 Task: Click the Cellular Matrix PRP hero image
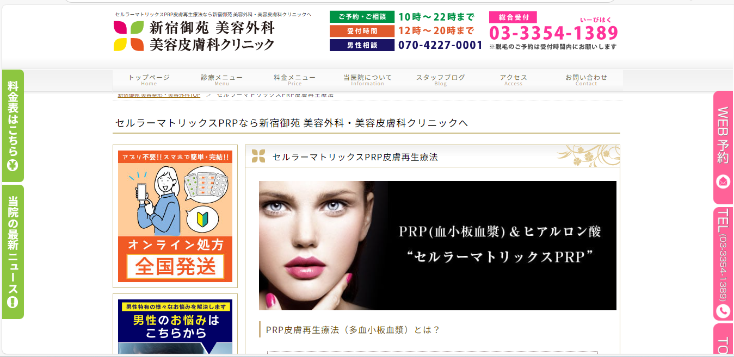pyautogui.click(x=437, y=246)
